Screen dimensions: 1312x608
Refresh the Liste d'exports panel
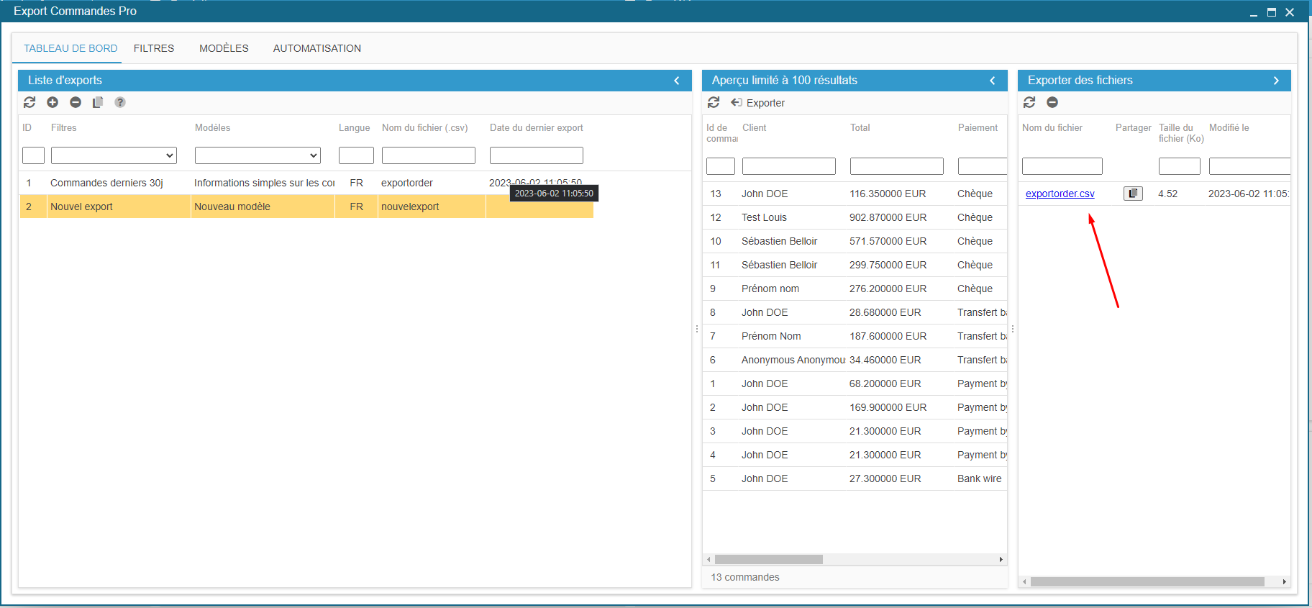(29, 102)
